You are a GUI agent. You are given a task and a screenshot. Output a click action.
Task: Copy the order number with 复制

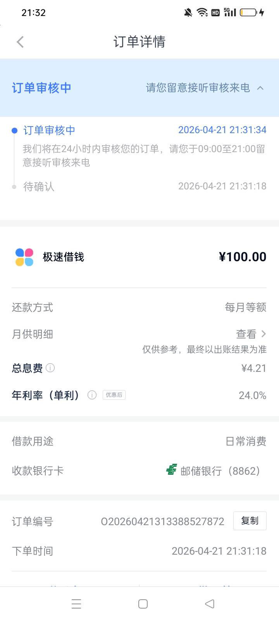point(250,521)
